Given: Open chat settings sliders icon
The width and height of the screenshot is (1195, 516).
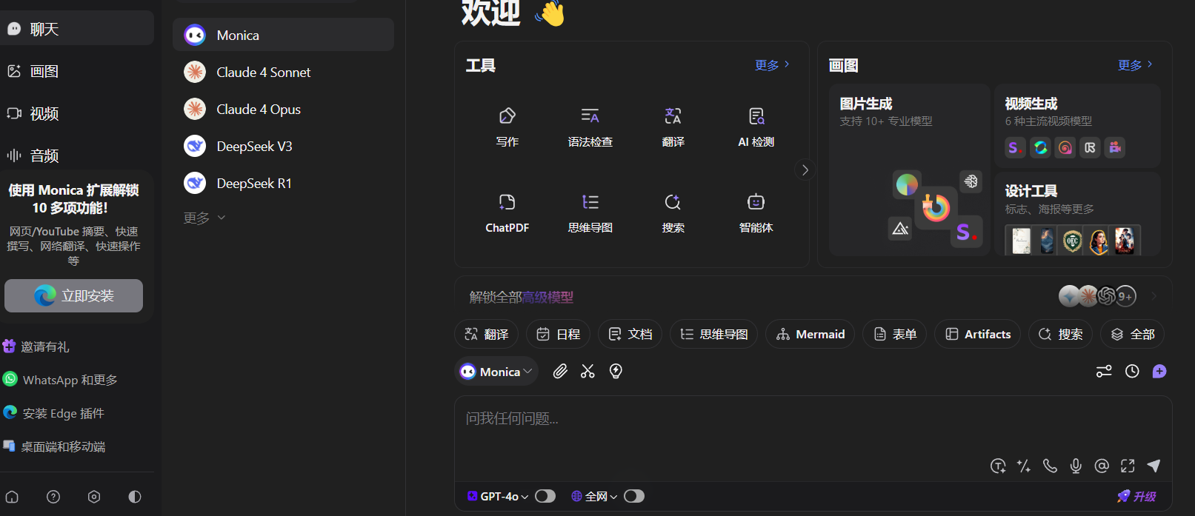Looking at the screenshot, I should pyautogui.click(x=1104, y=371).
